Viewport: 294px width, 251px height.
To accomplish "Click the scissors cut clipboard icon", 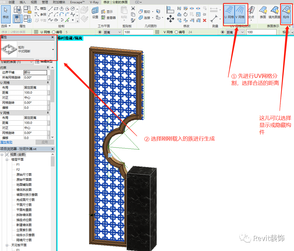I will coord(133,8).
